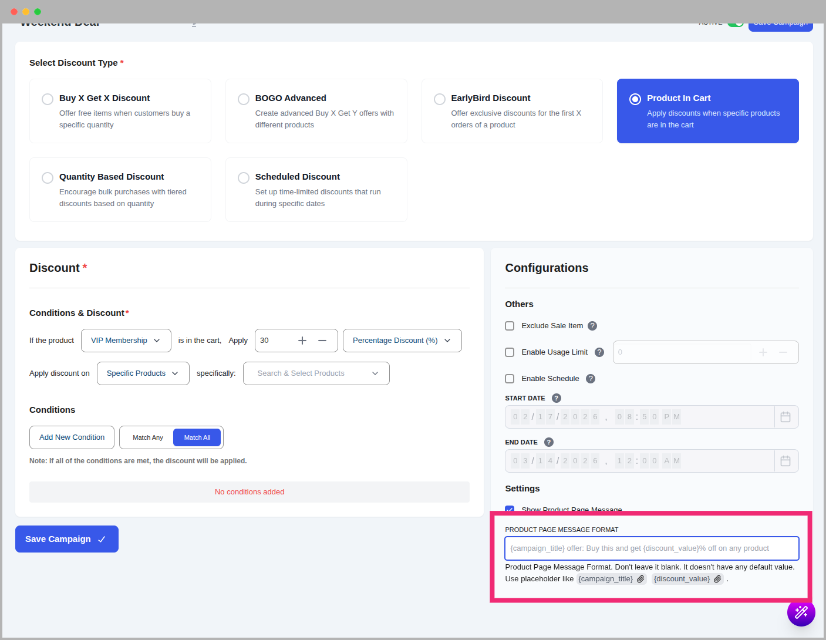Copy the {campaign_title} placeholder via its paperclip icon
Screen dimensions: 826x640
(x=640, y=578)
